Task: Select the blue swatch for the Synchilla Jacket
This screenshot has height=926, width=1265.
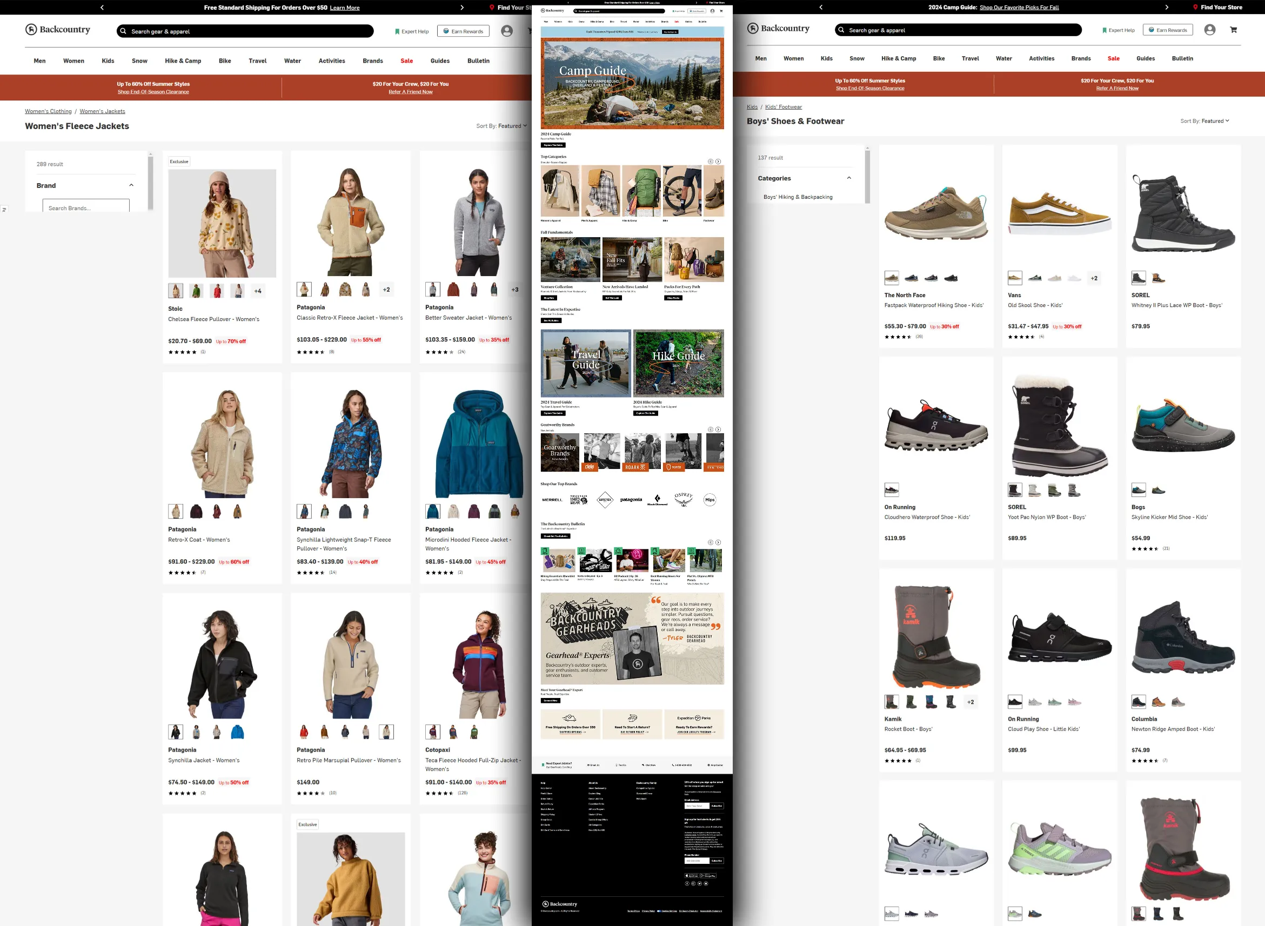Action: [237, 732]
